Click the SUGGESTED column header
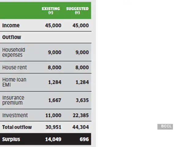 [77, 10]
